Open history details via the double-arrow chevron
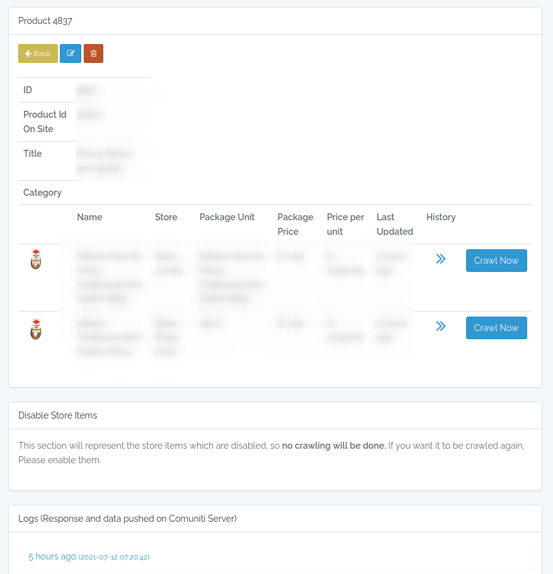The image size is (553, 574). 440,259
